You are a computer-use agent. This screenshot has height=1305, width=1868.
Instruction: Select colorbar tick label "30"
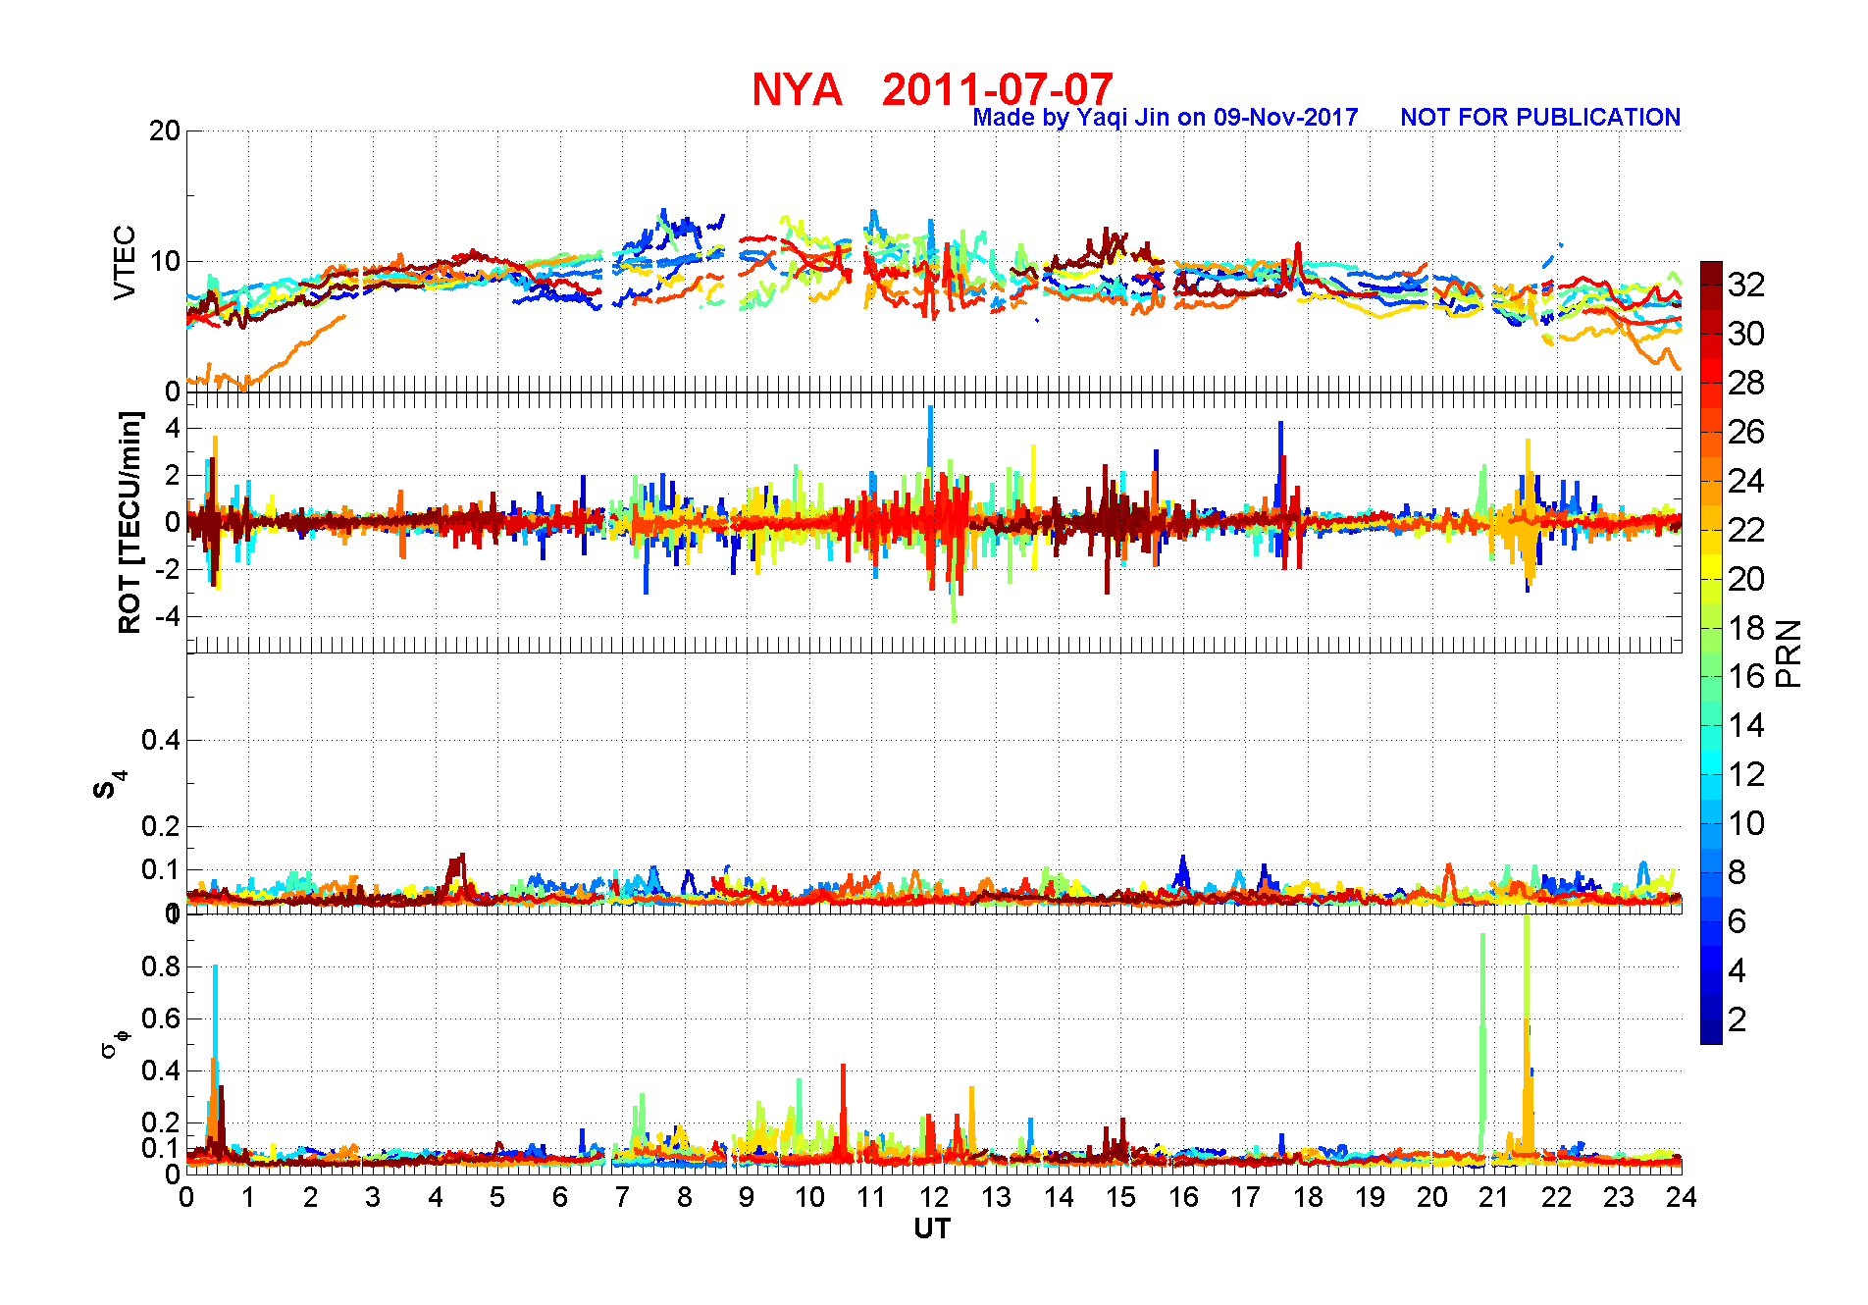tap(1746, 334)
